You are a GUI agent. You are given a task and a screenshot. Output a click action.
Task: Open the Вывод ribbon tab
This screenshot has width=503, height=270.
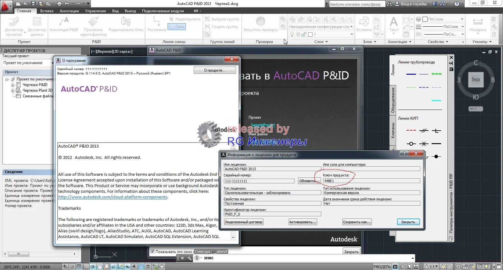pos(130,11)
